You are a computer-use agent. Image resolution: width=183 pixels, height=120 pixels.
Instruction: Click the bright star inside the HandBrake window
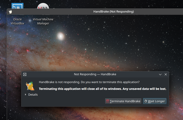[61, 36]
